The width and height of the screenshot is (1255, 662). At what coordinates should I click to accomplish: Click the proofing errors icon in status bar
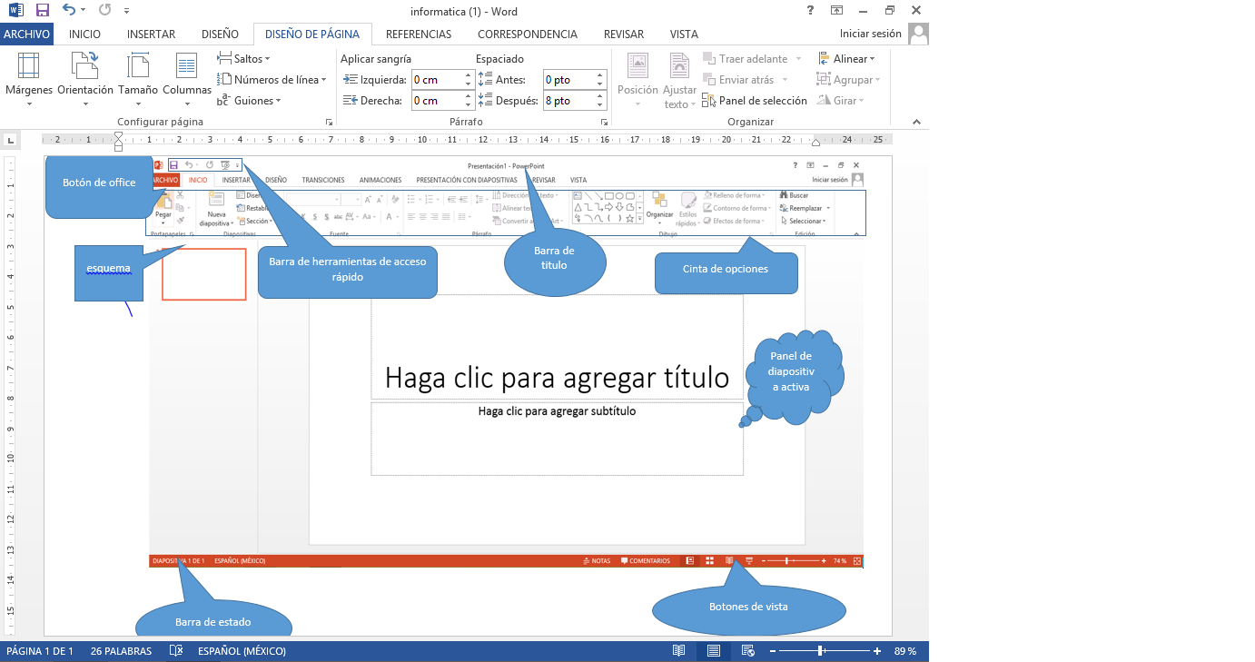click(x=175, y=650)
